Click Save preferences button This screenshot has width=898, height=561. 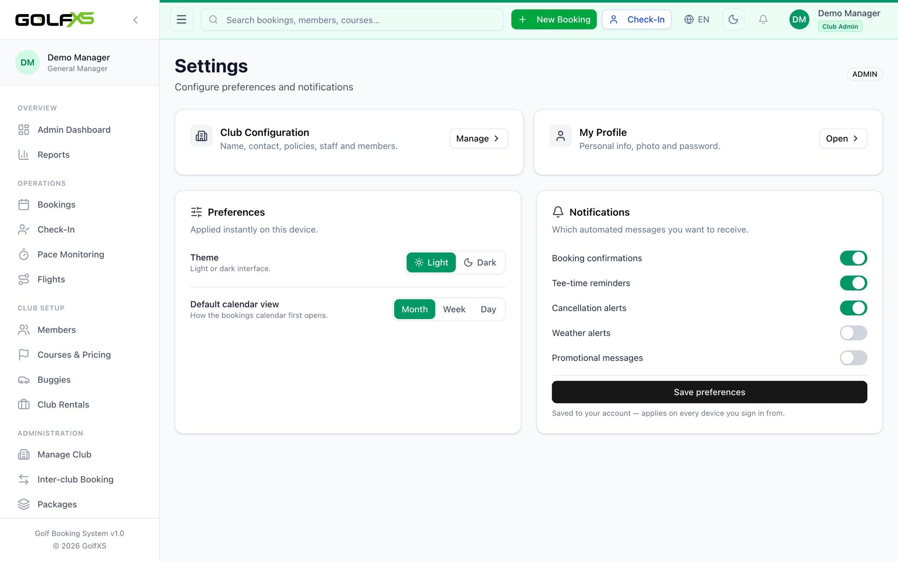709,392
